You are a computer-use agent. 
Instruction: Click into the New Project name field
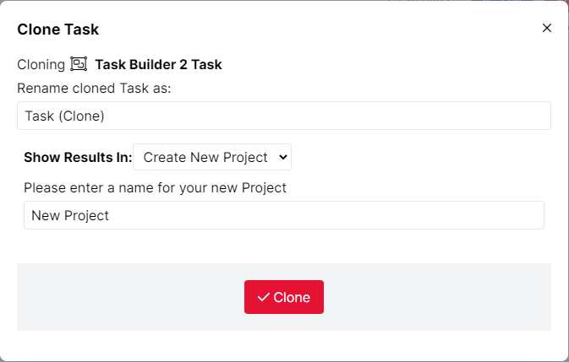click(284, 215)
